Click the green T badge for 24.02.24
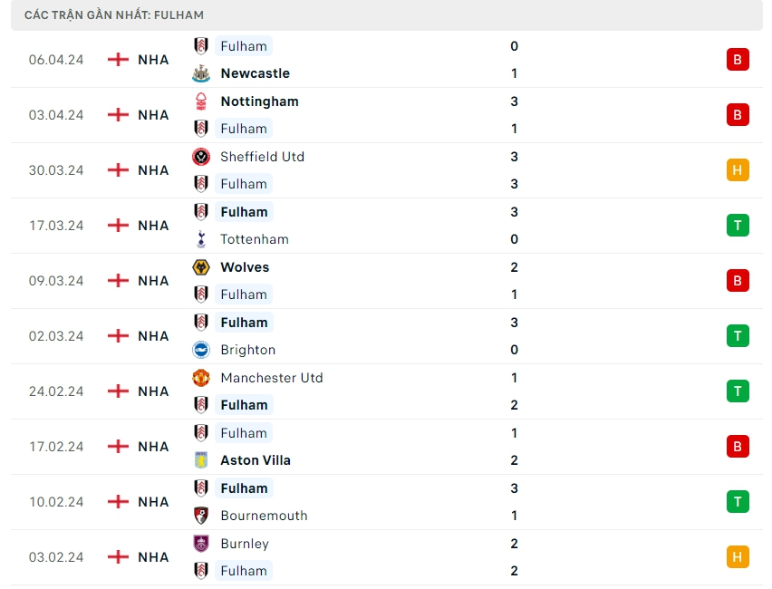This screenshot has height=589, width=772. [738, 391]
